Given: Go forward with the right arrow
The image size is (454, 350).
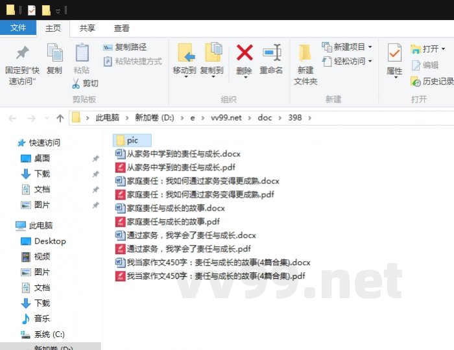Looking at the screenshot, I should [x=31, y=118].
